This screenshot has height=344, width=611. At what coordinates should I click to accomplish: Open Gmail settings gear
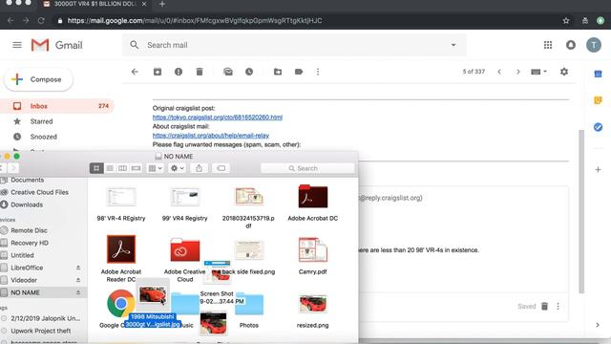[564, 72]
